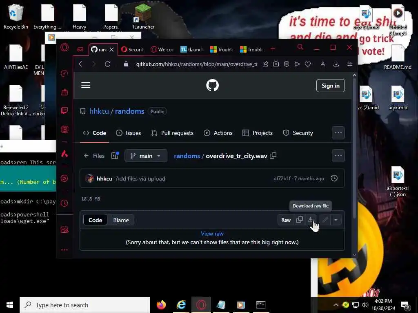Click the ad blocker shield icon
The height and width of the screenshot is (313, 418).
[x=287, y=64]
